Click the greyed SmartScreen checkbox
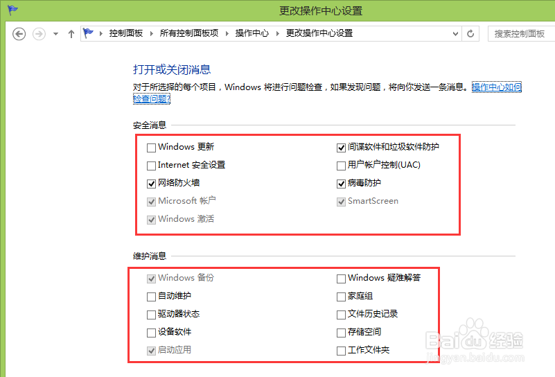Screen dimensions: 555x377 coord(341,202)
